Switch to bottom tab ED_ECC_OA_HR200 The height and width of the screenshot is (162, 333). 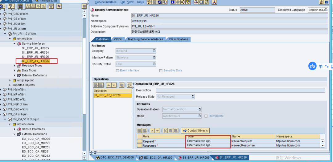pyautogui.click(x=156, y=158)
